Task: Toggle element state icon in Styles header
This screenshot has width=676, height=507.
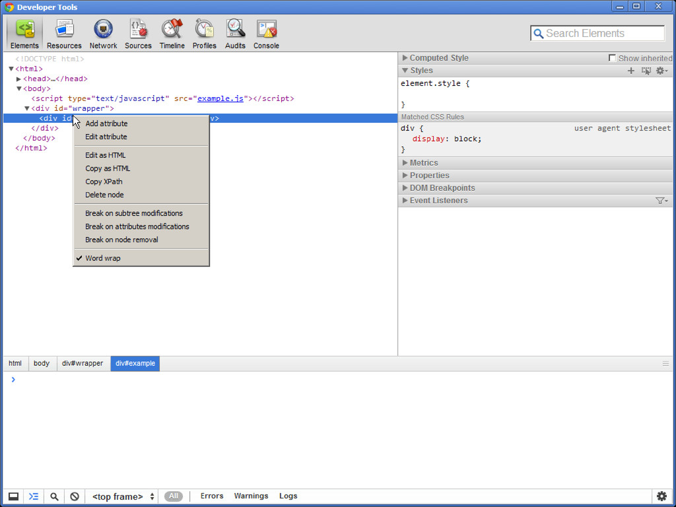Action: [646, 71]
